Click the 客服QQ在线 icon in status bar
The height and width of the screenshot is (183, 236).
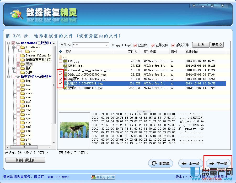pos(94,177)
